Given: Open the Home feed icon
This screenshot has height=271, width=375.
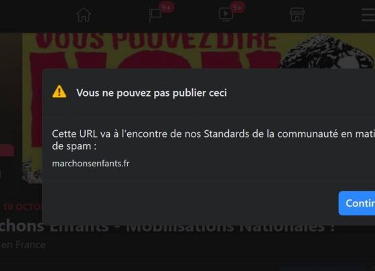Looking at the screenshot, I should coord(84,15).
